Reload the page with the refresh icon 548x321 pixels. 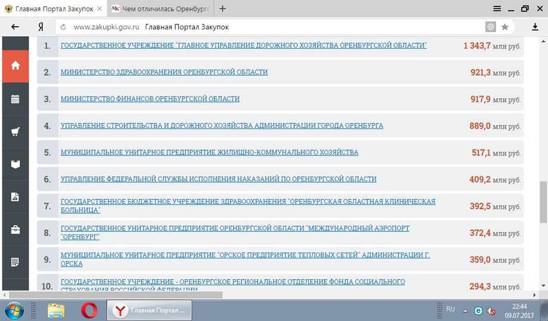pos(63,27)
